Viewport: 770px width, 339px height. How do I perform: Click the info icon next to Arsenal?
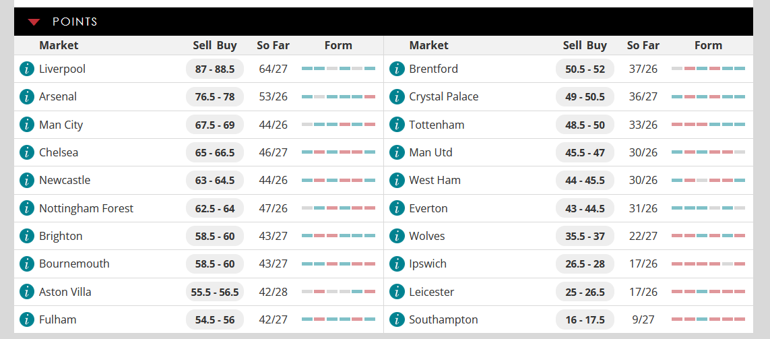(x=26, y=97)
